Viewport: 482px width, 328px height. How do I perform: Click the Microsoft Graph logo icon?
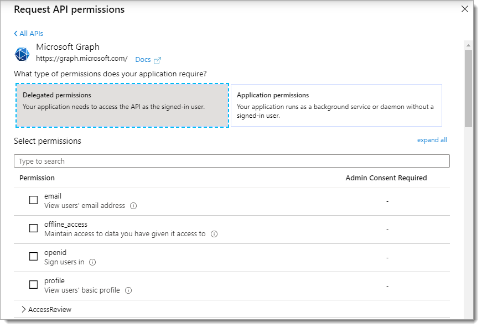tap(22, 54)
